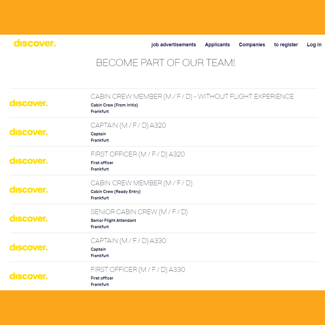Click discover logo beside First Officer A320 job
Screen dimensions: 325x325
[29, 161]
